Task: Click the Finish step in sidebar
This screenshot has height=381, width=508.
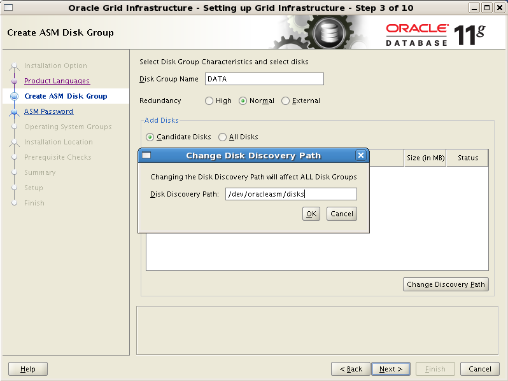Action: click(34, 203)
